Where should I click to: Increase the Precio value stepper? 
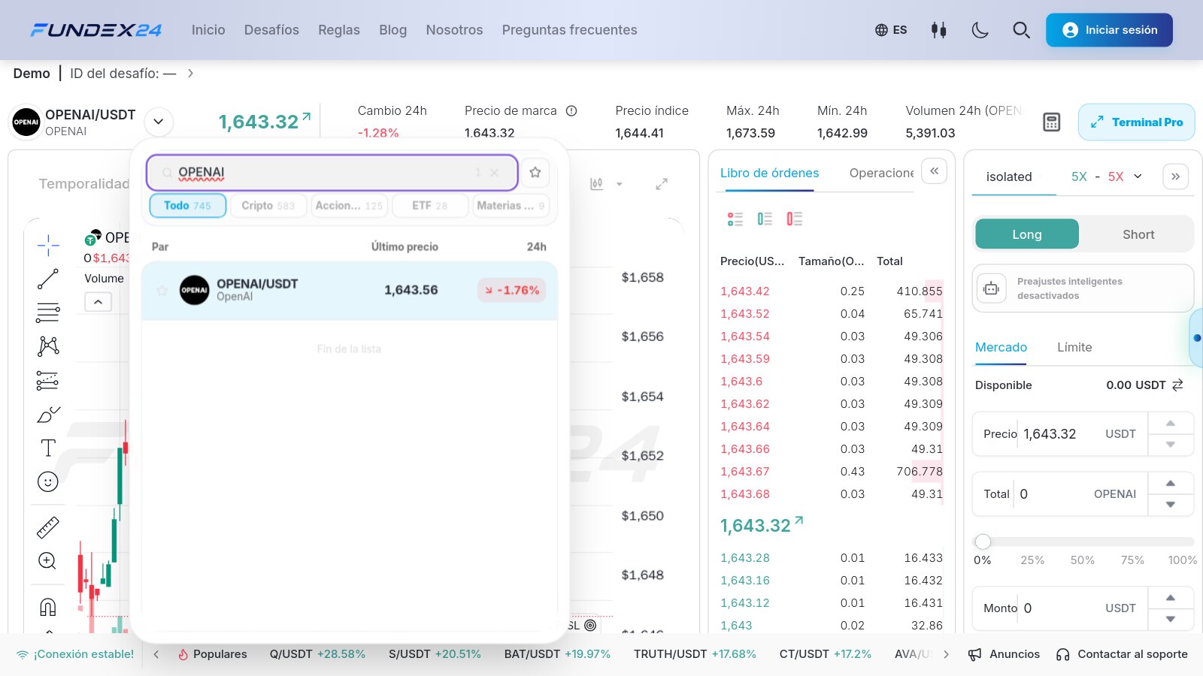[x=1171, y=423]
